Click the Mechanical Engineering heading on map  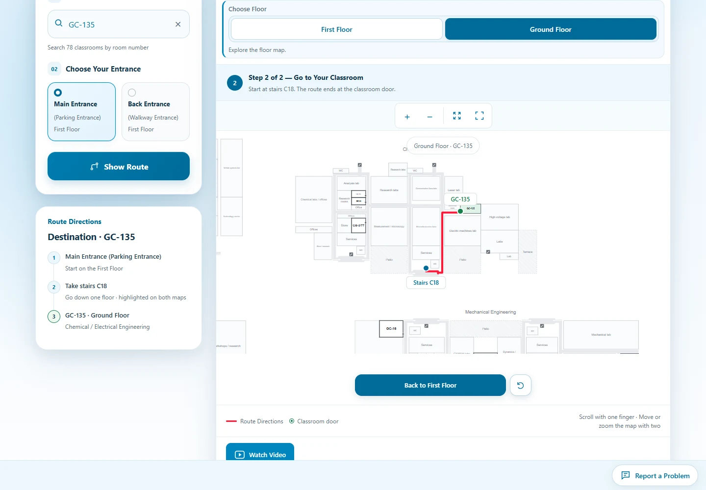(490, 312)
